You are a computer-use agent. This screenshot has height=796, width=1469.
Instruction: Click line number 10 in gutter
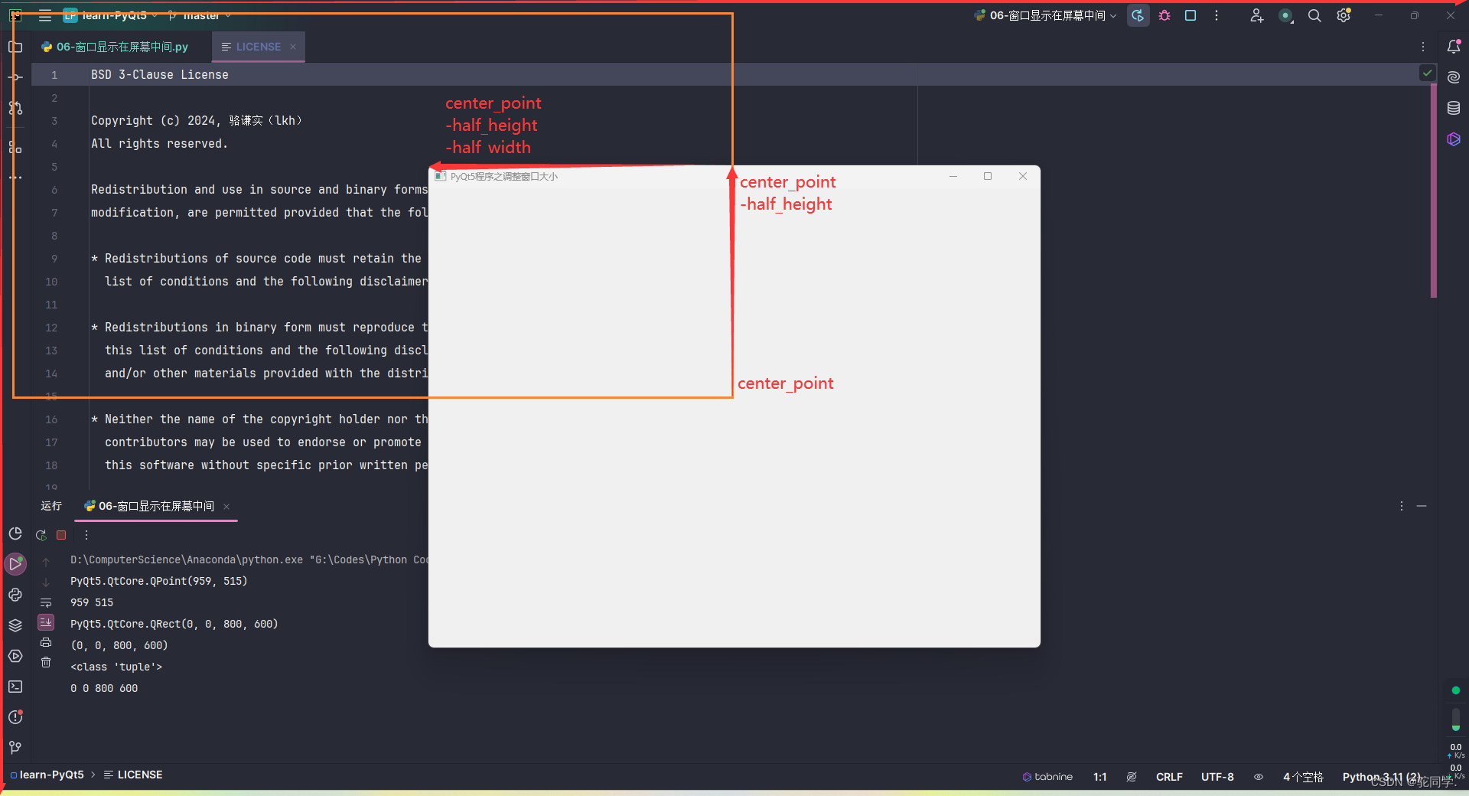click(x=51, y=282)
